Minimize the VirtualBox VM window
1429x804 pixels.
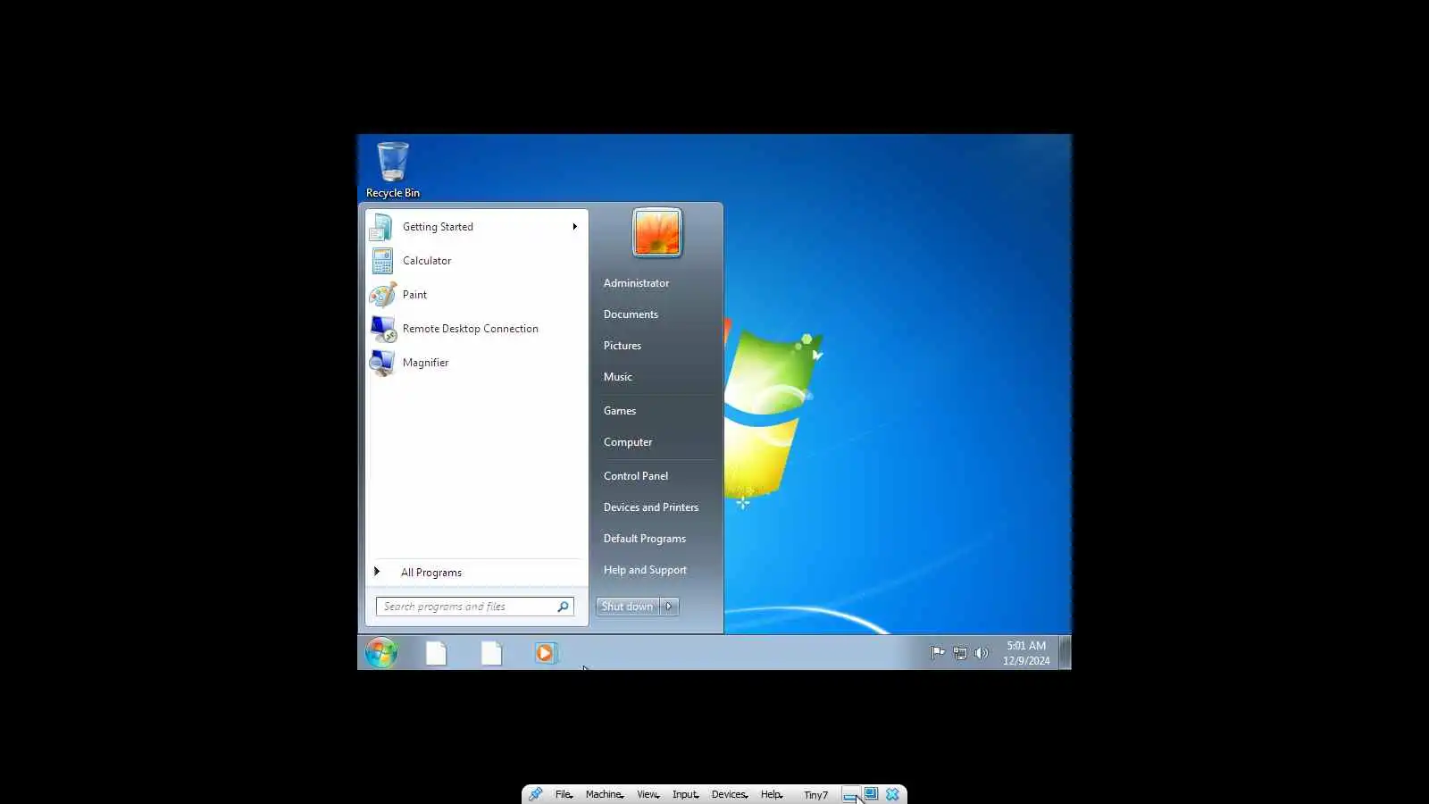pos(850,794)
